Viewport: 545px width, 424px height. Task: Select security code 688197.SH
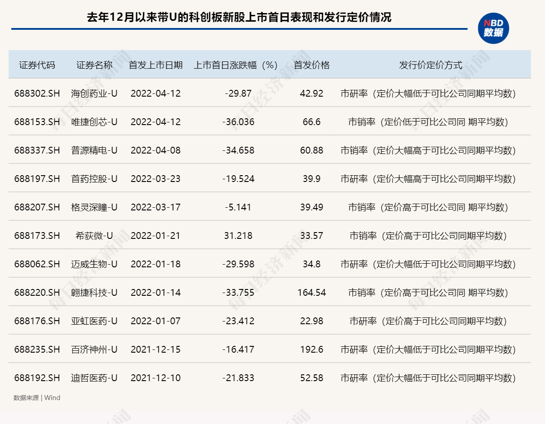[x=37, y=179]
